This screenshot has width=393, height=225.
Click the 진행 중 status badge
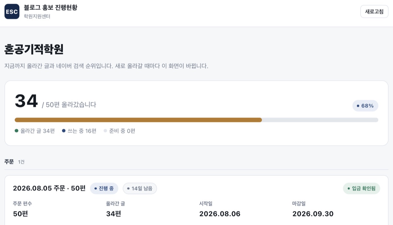tap(104, 188)
